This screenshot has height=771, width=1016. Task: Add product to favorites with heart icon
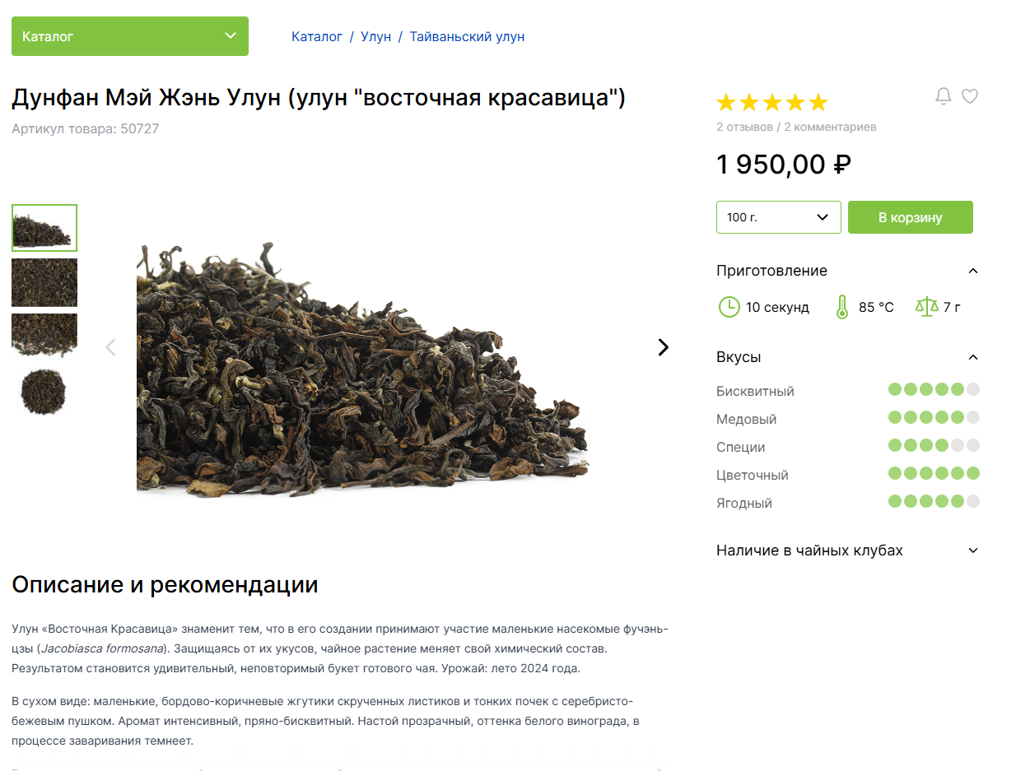click(970, 96)
